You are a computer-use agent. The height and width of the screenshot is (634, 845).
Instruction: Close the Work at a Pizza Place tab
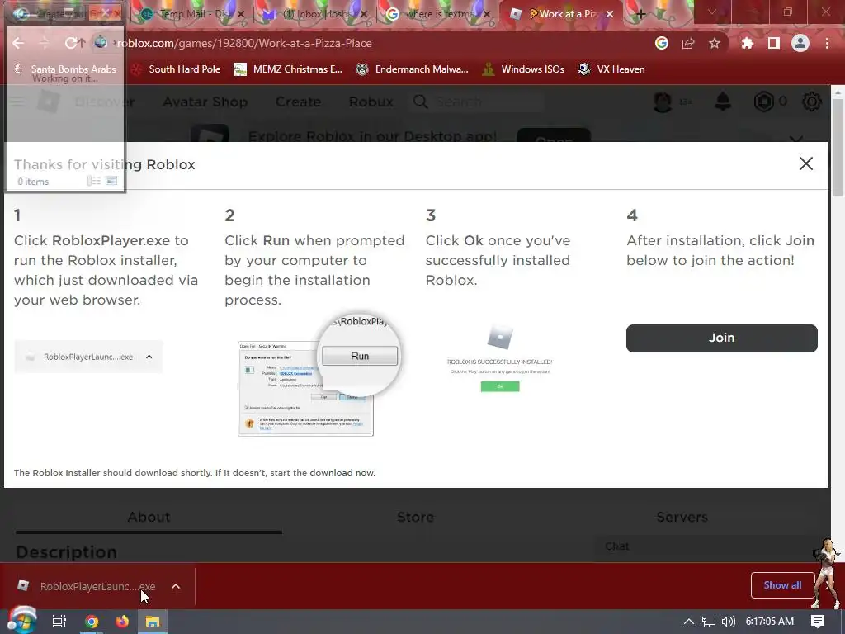(x=610, y=14)
